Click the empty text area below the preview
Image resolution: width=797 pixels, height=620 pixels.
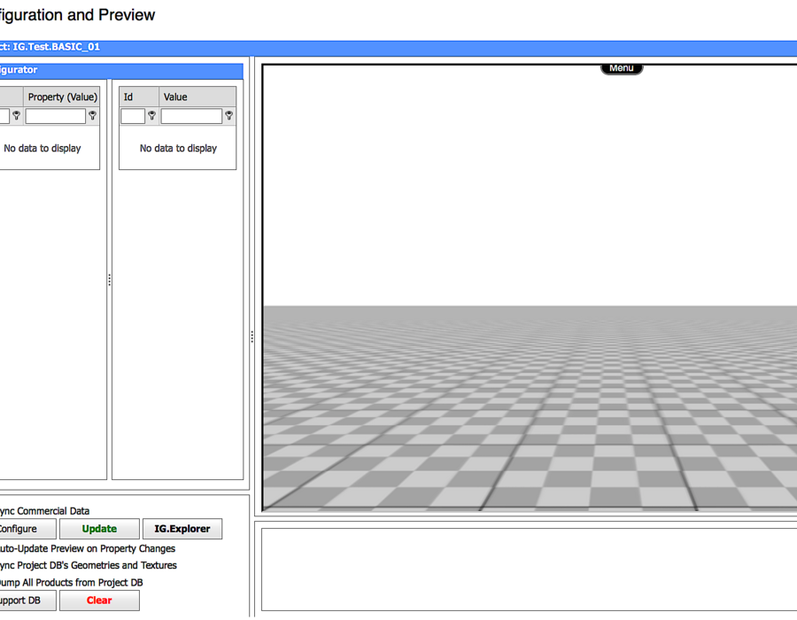click(530, 570)
